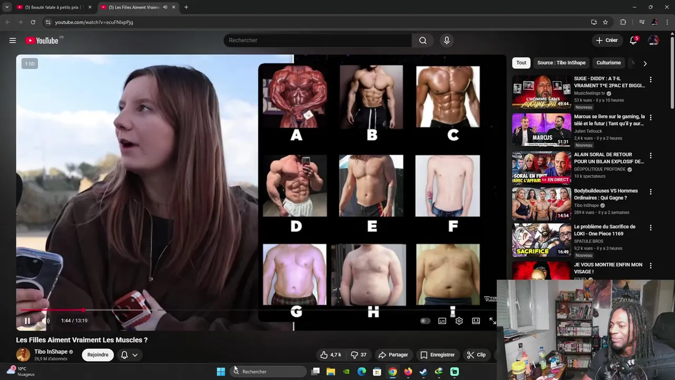Viewport: 675px width, 380px height.
Task: Reload the page
Action: (33, 22)
